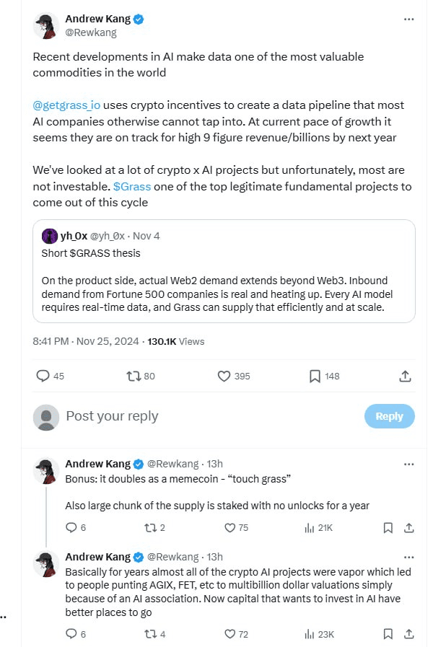Share the main tweet using upload icon
The height and width of the screenshot is (647, 446).
405,376
